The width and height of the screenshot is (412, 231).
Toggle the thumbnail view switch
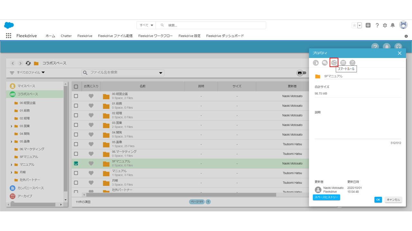[301, 73]
